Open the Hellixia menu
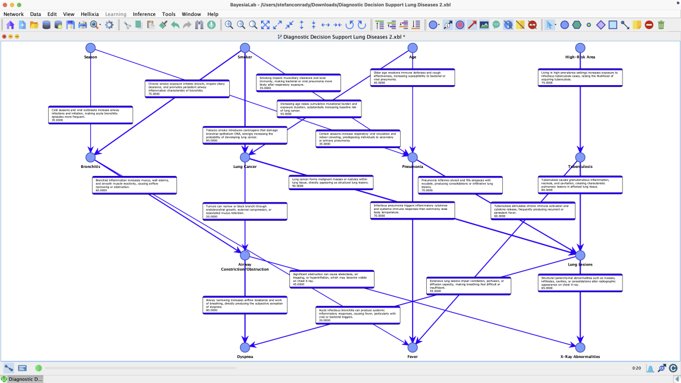 pyautogui.click(x=90, y=14)
